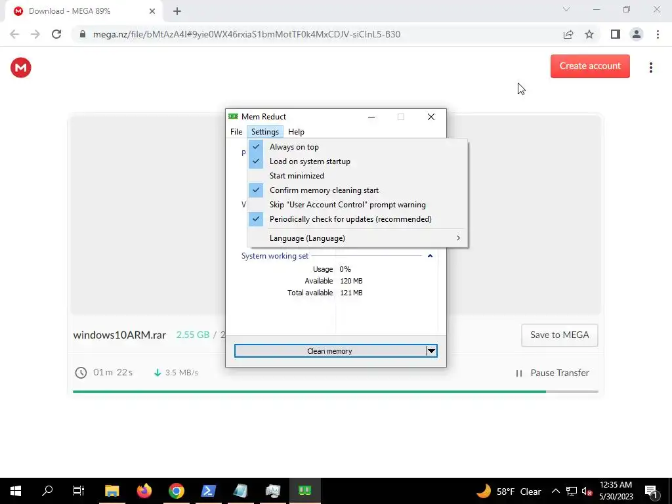Click the System working set heading
This screenshot has height=504, width=672.
275,256
